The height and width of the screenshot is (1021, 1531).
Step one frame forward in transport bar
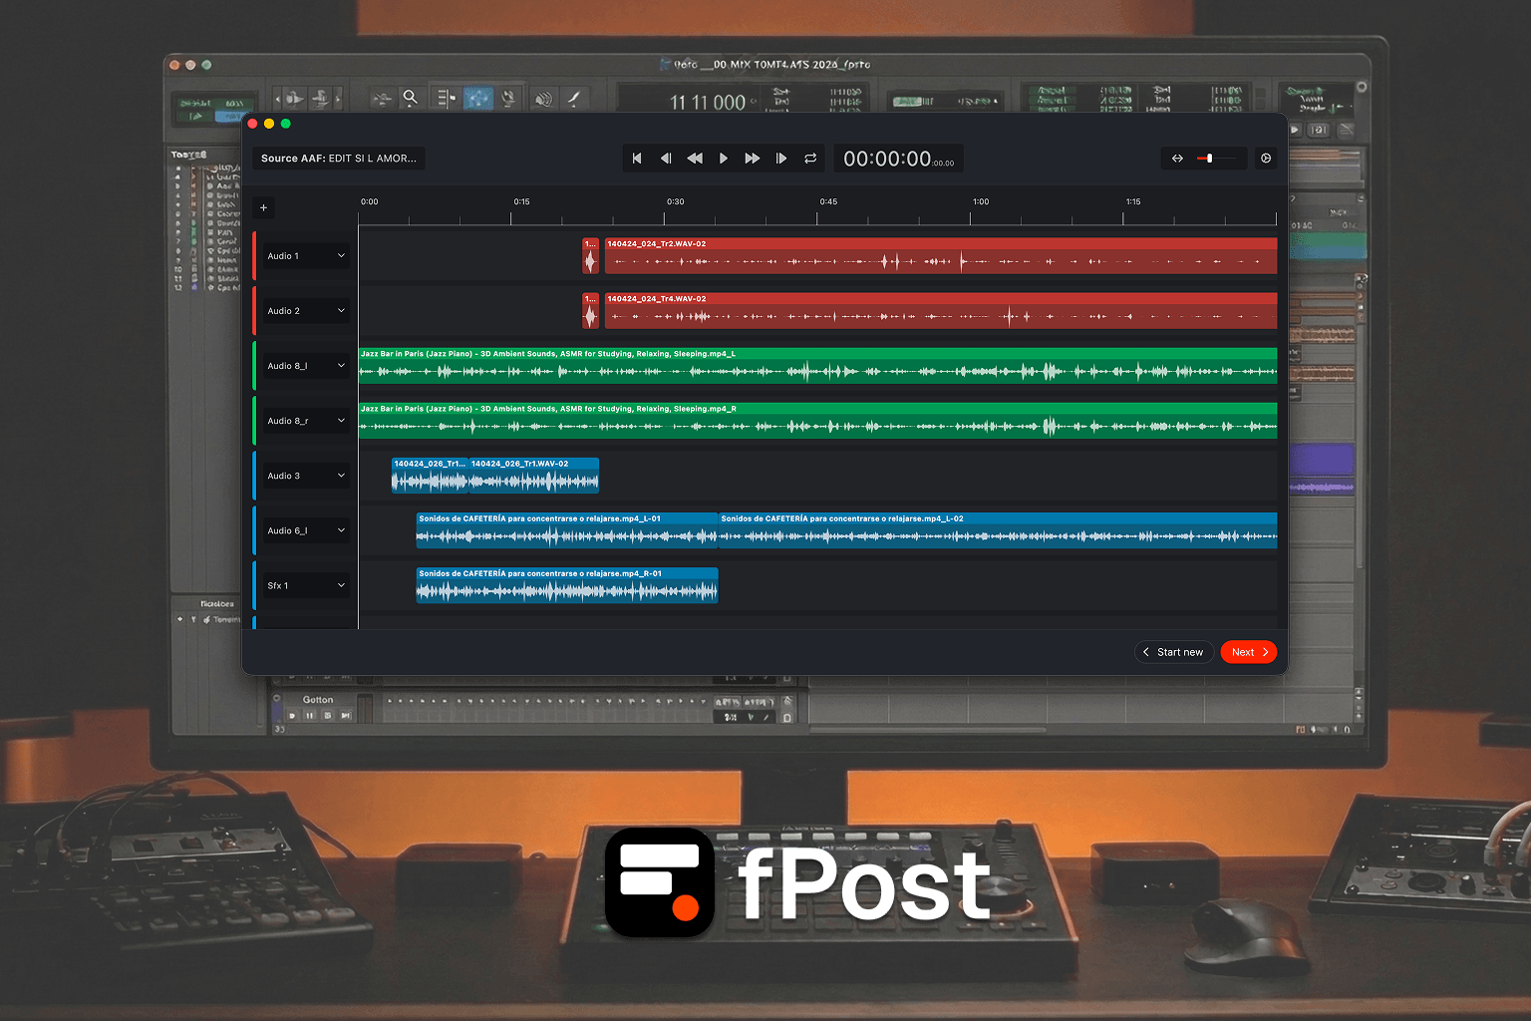click(781, 159)
